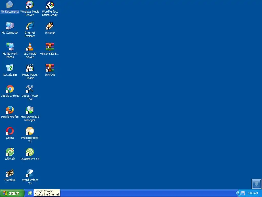Click the notification area icon beside the clock
Image resolution: width=262 pixels, height=197 pixels.
click(x=243, y=193)
